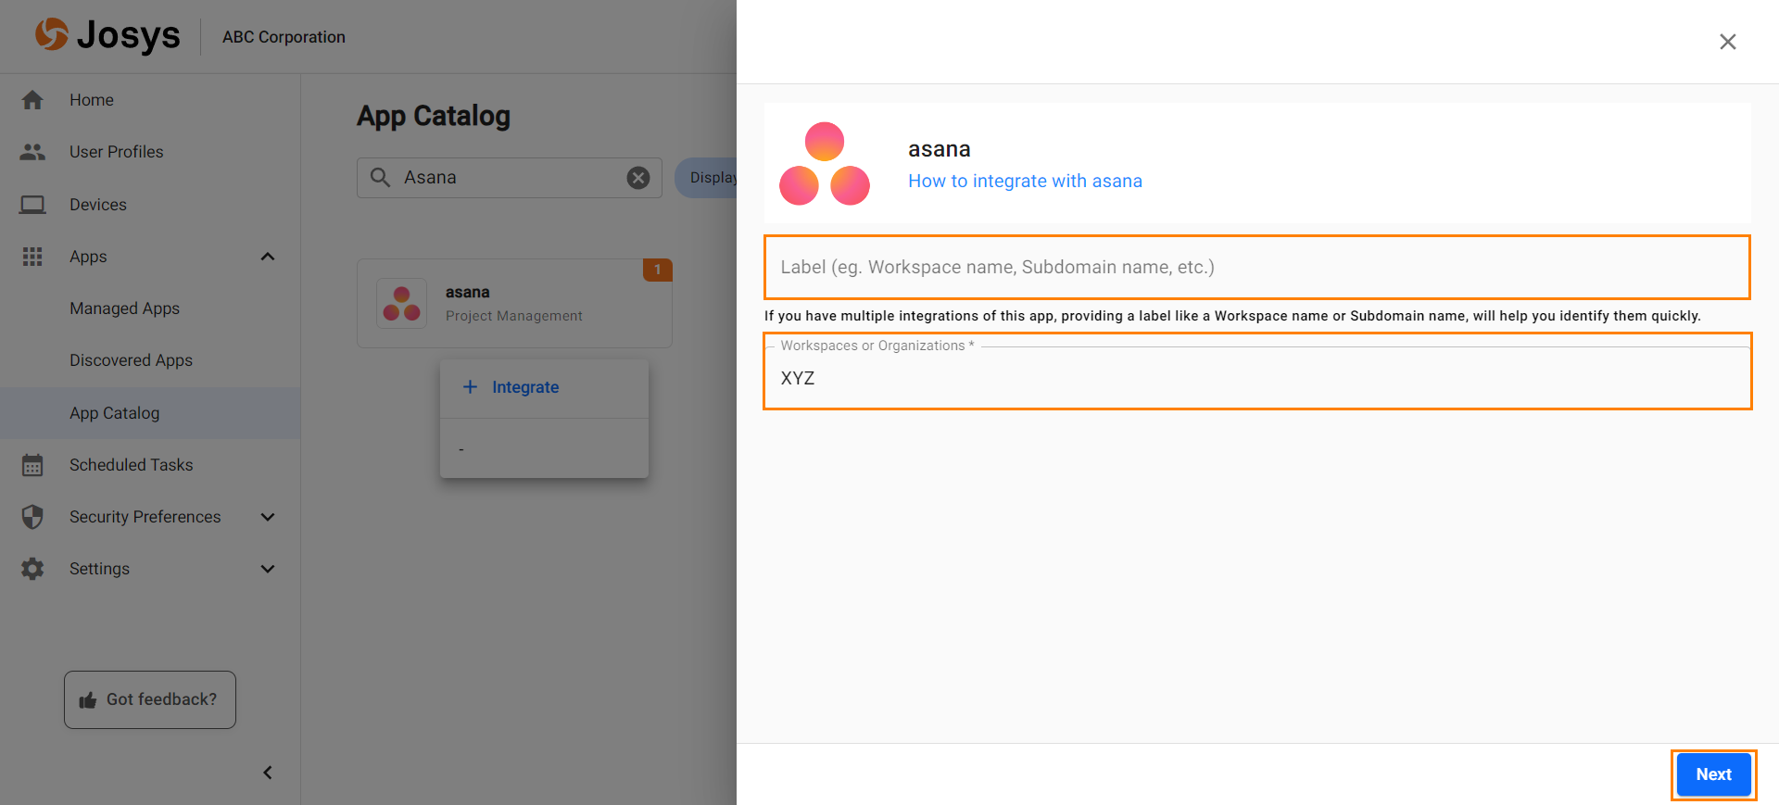Open How to integrate with asana link

(1025, 181)
